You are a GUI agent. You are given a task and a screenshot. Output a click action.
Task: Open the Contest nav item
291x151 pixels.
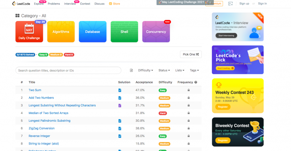click(x=85, y=4)
